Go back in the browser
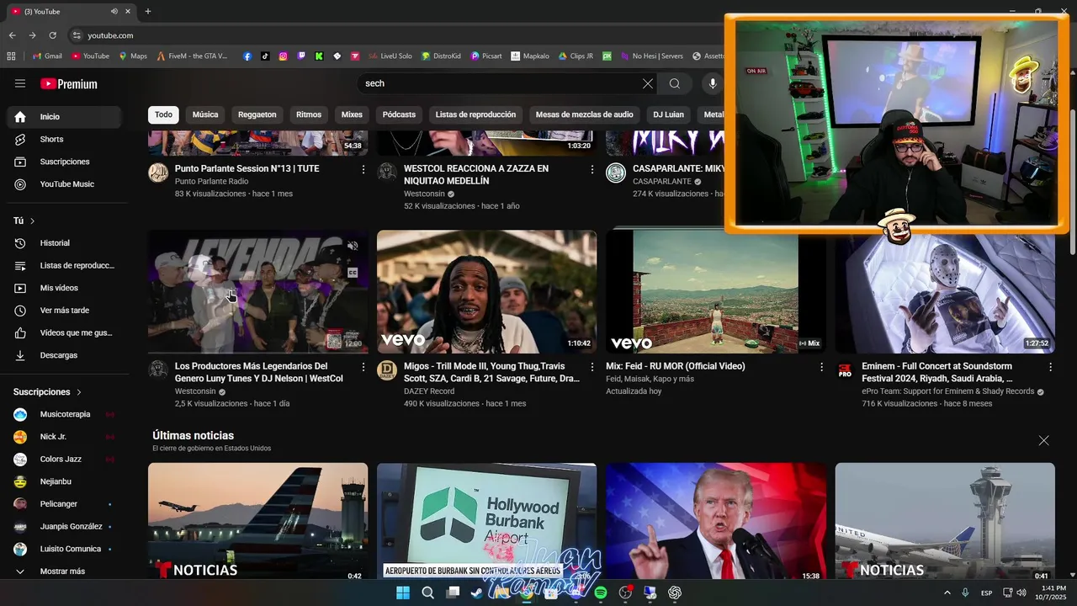 [12, 35]
